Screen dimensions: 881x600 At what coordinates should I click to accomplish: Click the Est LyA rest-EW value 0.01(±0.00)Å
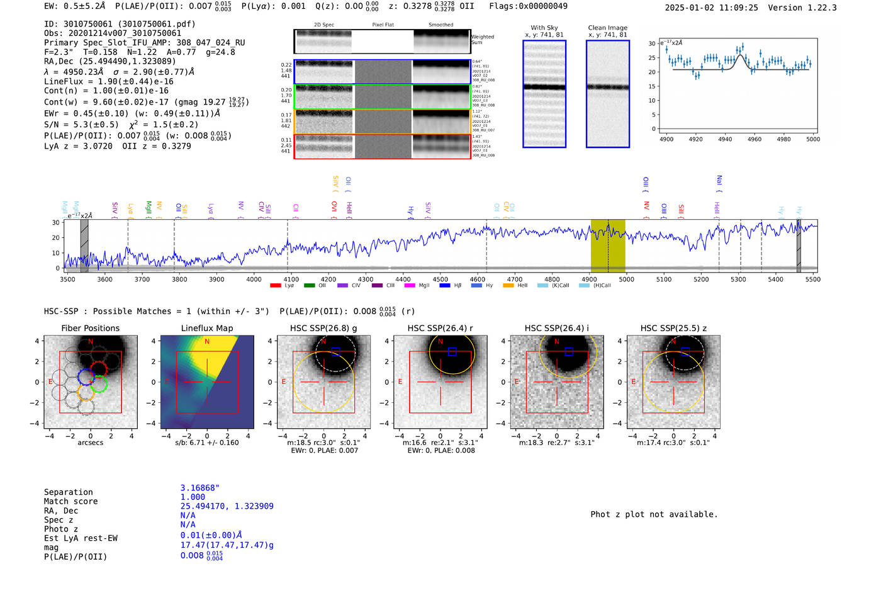pos(211,535)
